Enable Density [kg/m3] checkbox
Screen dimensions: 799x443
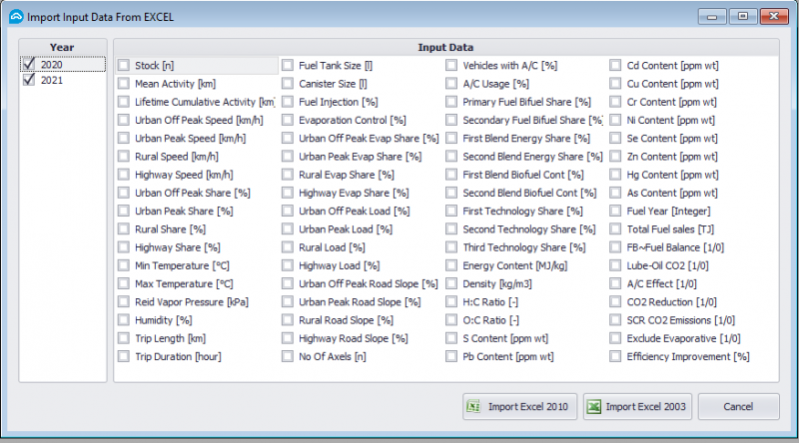pyautogui.click(x=451, y=283)
